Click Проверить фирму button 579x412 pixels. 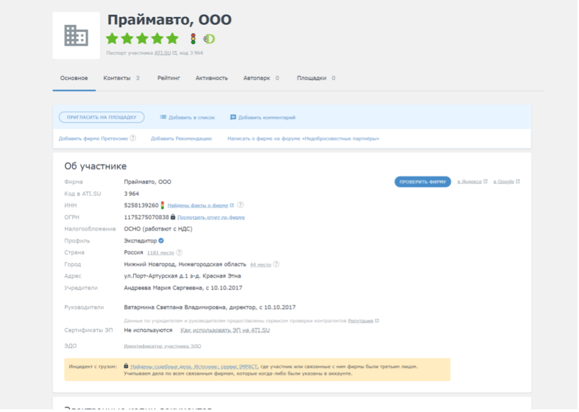click(x=423, y=182)
